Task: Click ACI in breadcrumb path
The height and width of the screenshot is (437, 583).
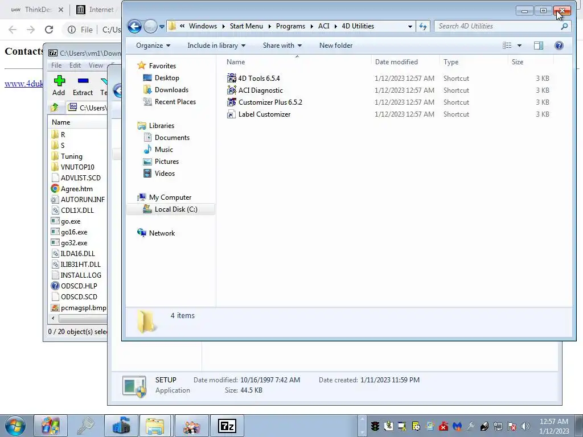Action: point(323,26)
